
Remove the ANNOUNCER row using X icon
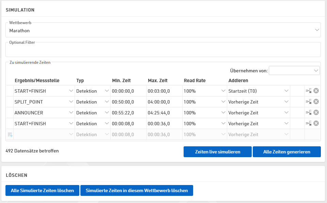[316, 112]
